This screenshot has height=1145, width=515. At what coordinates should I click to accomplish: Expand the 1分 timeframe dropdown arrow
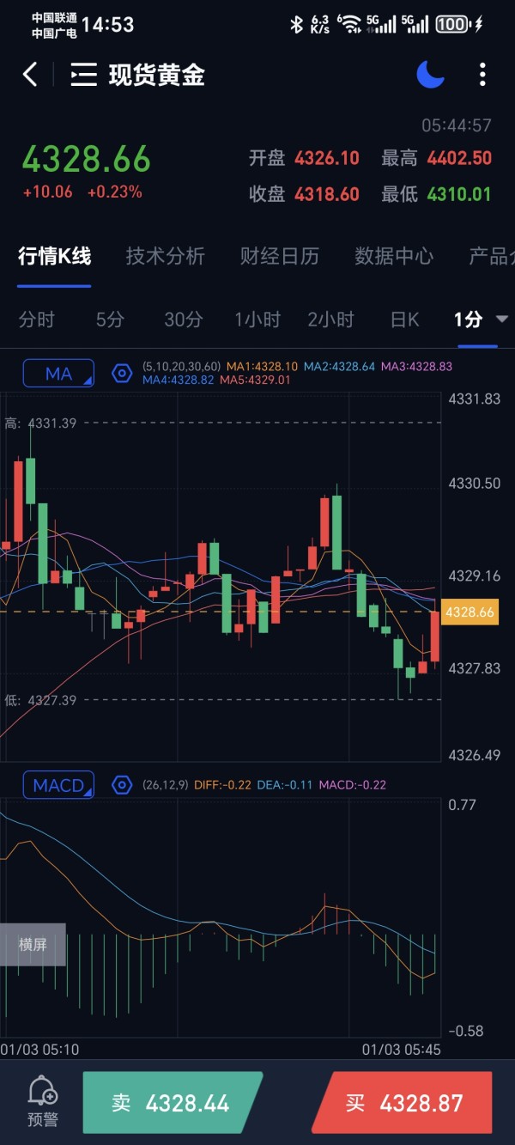(502, 320)
